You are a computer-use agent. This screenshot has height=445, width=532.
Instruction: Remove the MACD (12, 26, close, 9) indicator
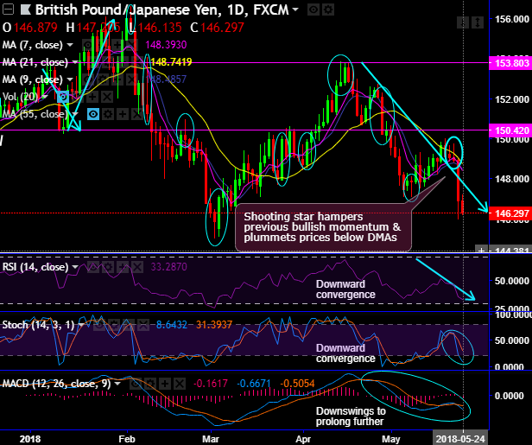click(179, 384)
